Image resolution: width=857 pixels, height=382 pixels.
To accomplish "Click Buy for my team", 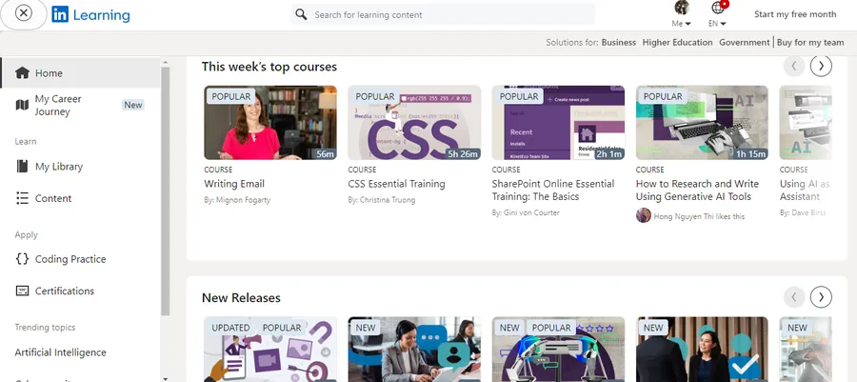I will [810, 42].
